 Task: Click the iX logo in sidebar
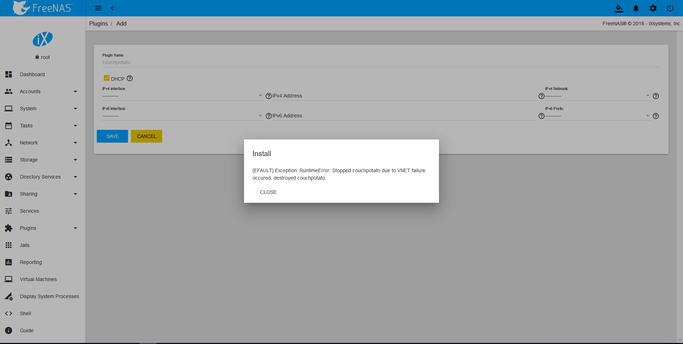click(43, 39)
